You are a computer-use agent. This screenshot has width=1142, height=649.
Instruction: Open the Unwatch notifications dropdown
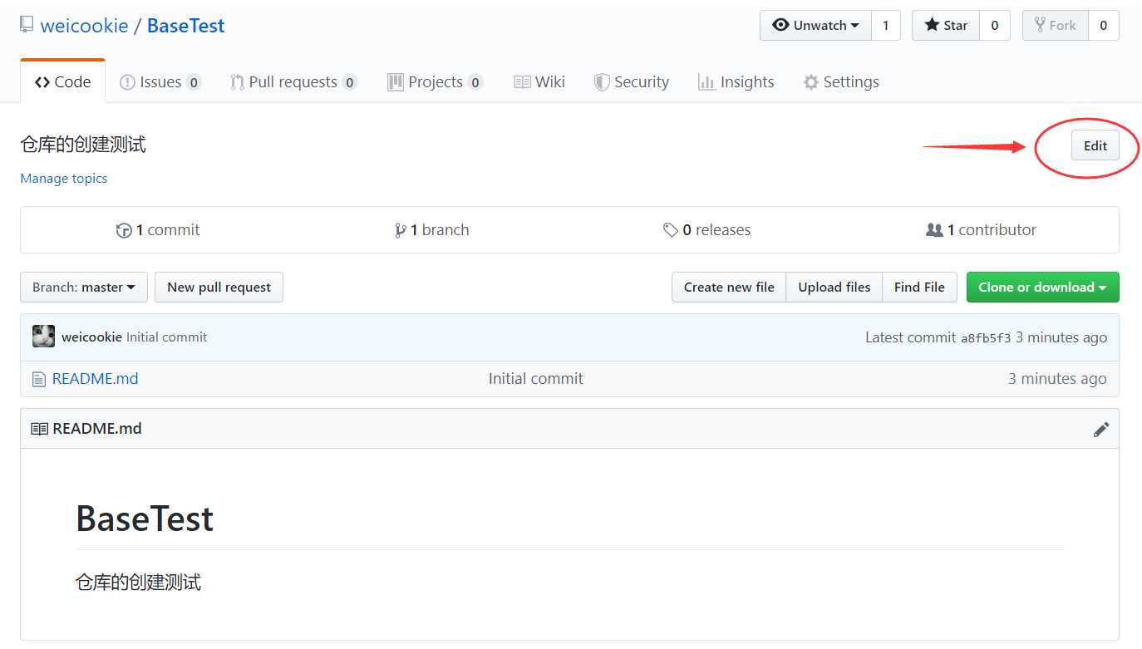pyautogui.click(x=815, y=26)
